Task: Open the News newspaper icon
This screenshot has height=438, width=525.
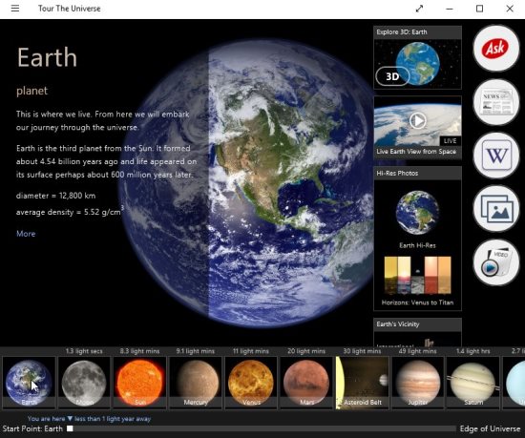Action: 495,102
